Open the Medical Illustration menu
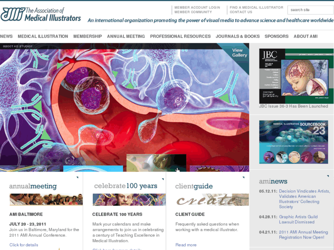Screen dimensions: 334x250 (43, 36)
